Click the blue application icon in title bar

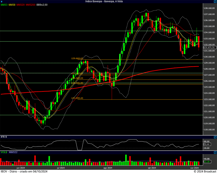click(x=2, y=2)
